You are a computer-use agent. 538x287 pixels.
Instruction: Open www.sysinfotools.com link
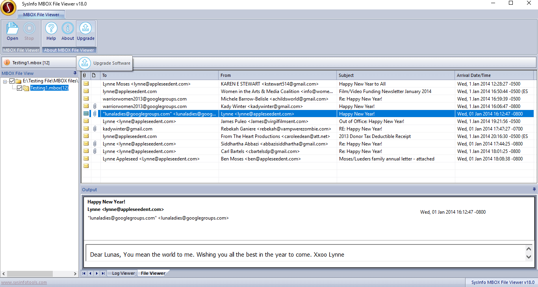(x=24, y=282)
